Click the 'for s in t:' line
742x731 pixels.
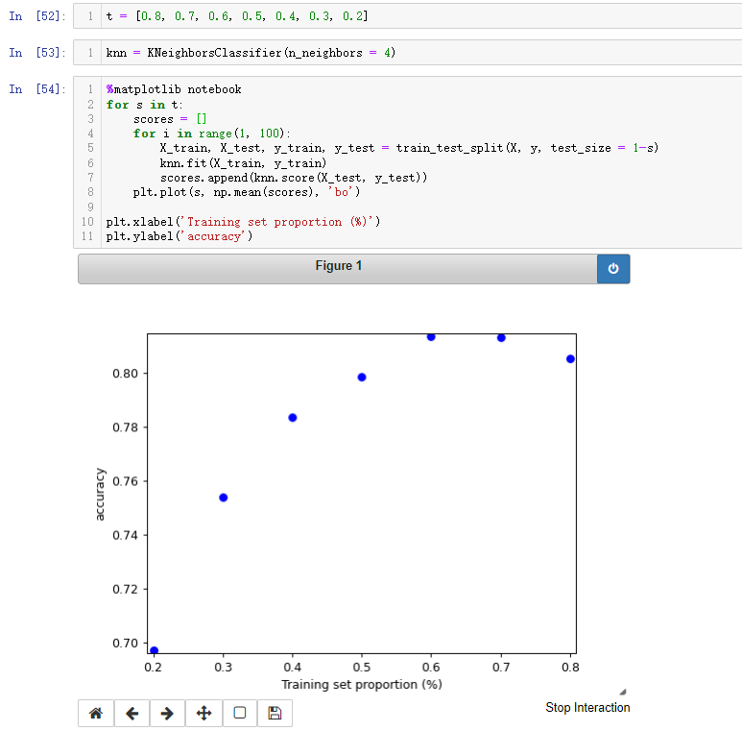coord(144,105)
